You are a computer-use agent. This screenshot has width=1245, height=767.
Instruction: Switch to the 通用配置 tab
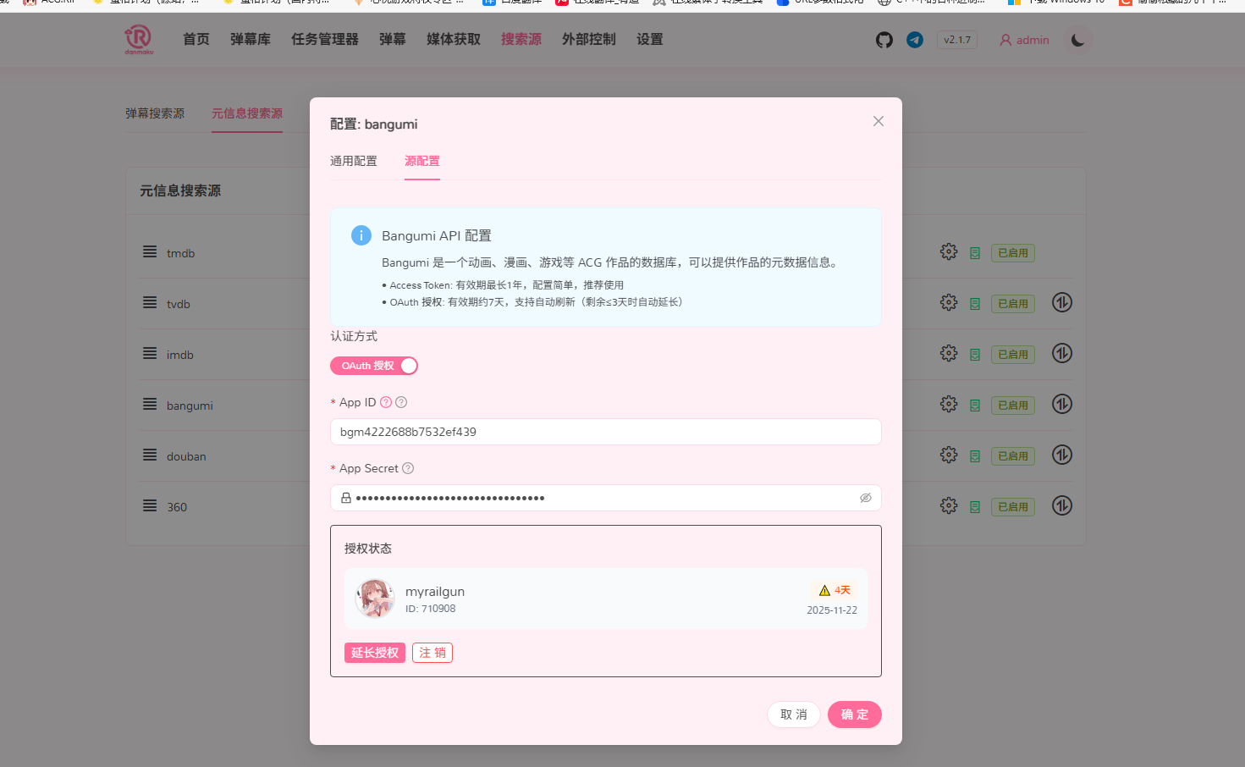pyautogui.click(x=354, y=161)
